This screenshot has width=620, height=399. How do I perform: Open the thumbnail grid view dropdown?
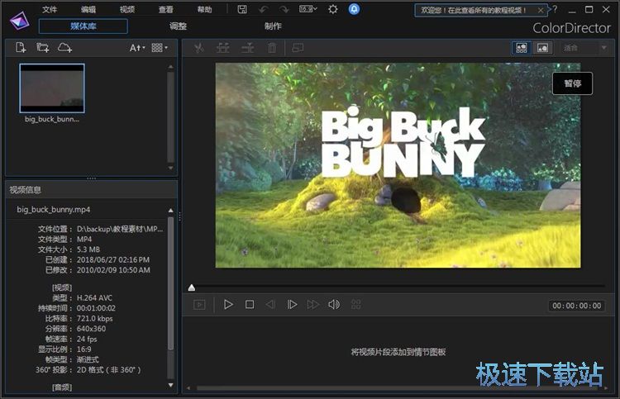pyautogui.click(x=160, y=48)
